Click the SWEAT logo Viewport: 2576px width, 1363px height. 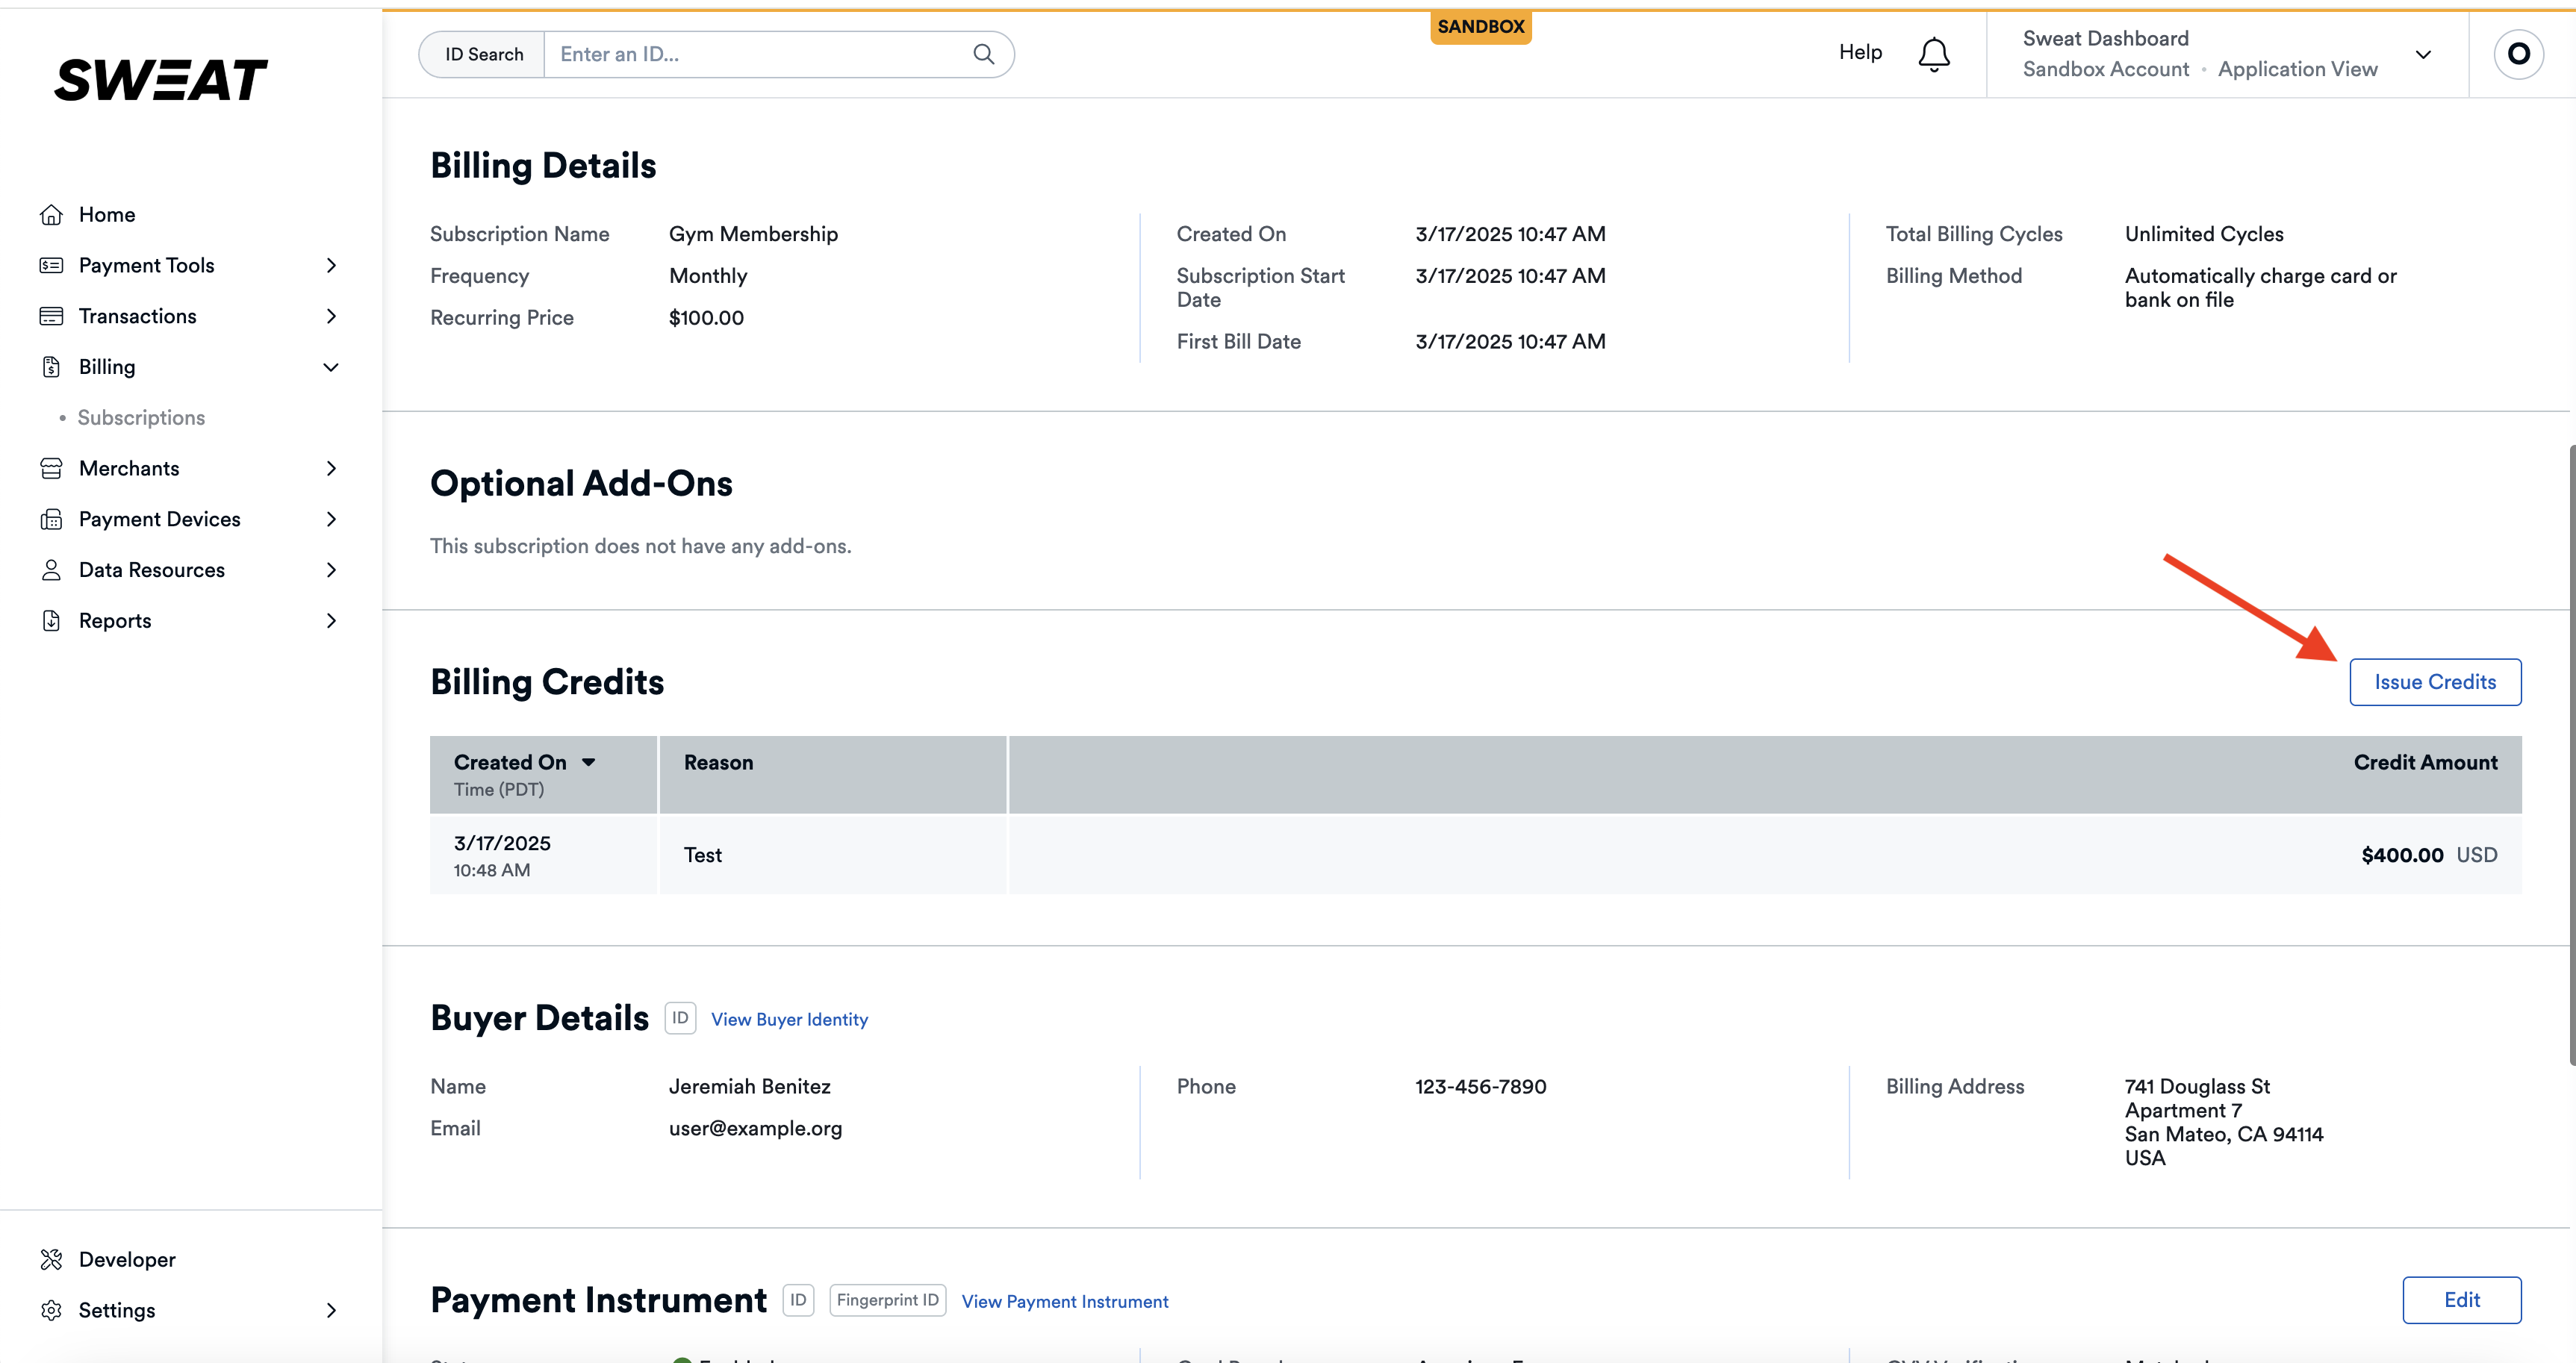click(161, 80)
